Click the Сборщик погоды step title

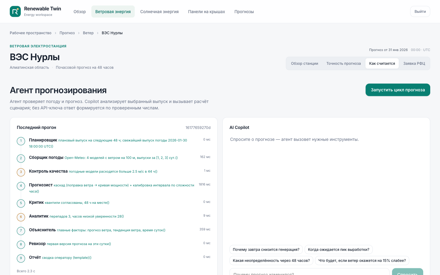[x=46, y=157]
